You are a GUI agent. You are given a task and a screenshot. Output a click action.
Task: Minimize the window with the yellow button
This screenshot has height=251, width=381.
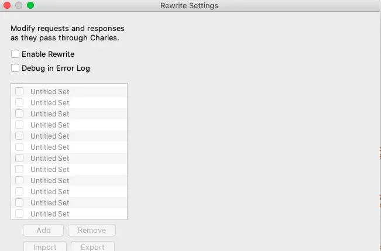pos(19,6)
